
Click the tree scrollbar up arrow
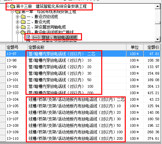tap(157, 6)
